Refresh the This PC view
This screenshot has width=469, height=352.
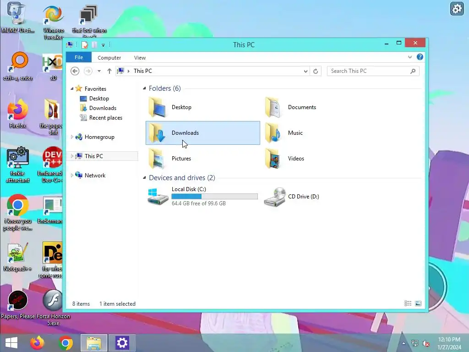pos(316,71)
